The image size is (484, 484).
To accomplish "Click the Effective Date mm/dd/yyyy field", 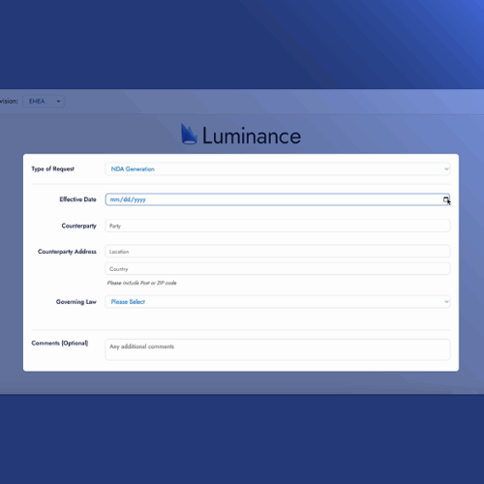I will point(278,199).
